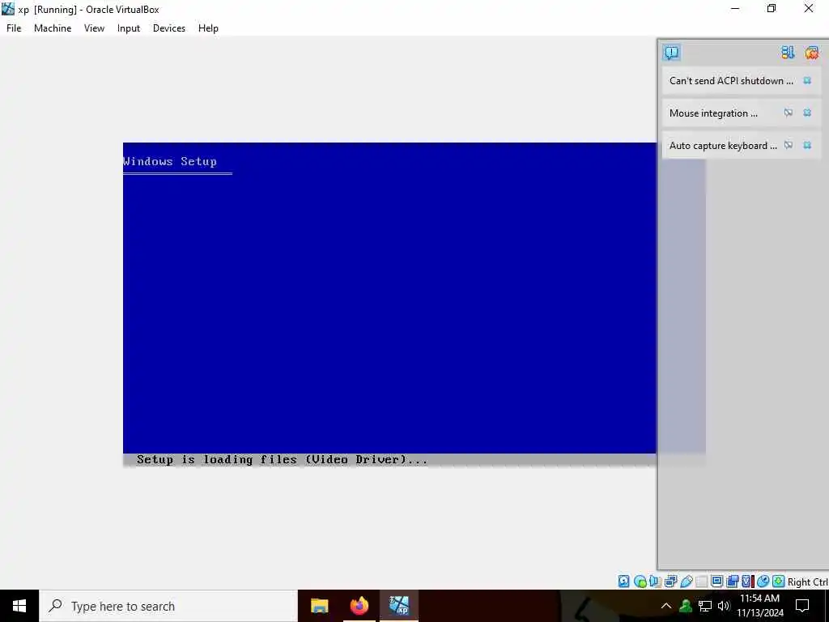Image resolution: width=829 pixels, height=622 pixels.
Task: Open the File menu
Action: point(14,28)
